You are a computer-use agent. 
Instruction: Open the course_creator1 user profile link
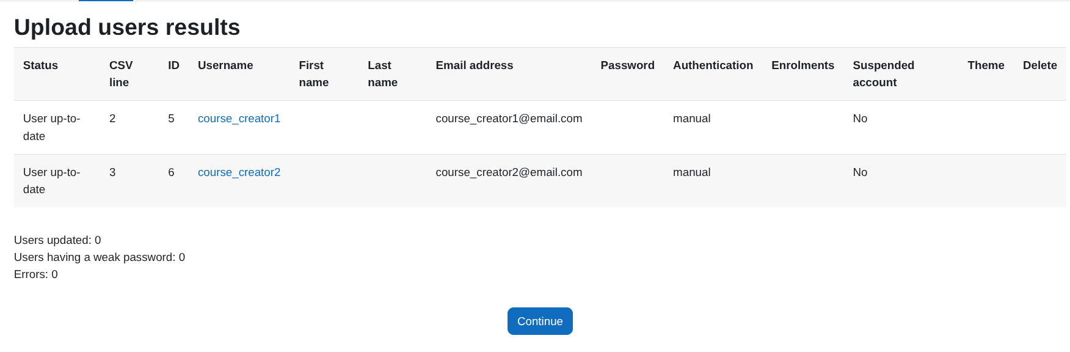239,119
